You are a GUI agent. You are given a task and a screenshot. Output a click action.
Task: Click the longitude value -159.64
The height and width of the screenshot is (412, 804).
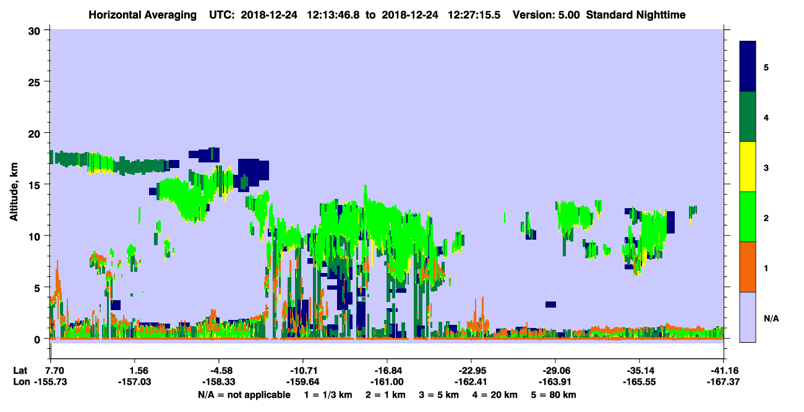pyautogui.click(x=302, y=382)
